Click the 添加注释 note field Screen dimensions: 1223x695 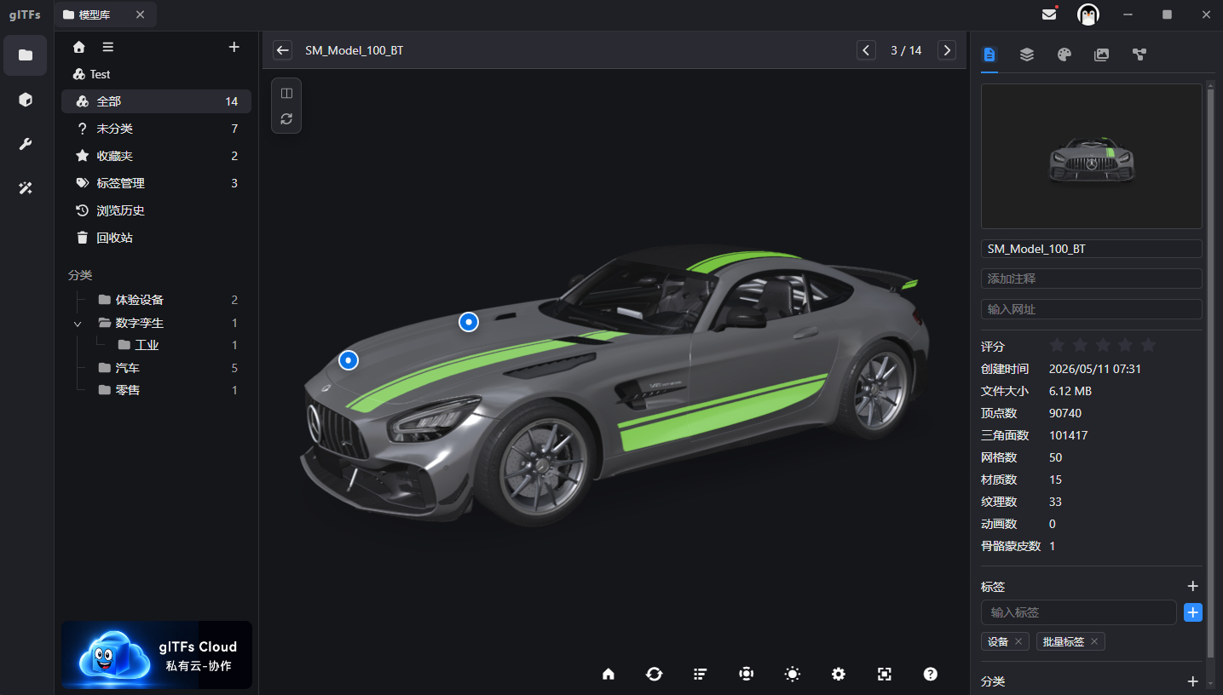pyautogui.click(x=1092, y=279)
